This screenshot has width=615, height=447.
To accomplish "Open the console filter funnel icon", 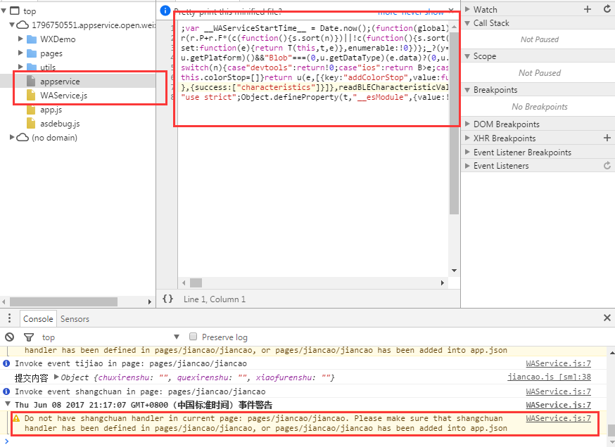I will coord(29,337).
